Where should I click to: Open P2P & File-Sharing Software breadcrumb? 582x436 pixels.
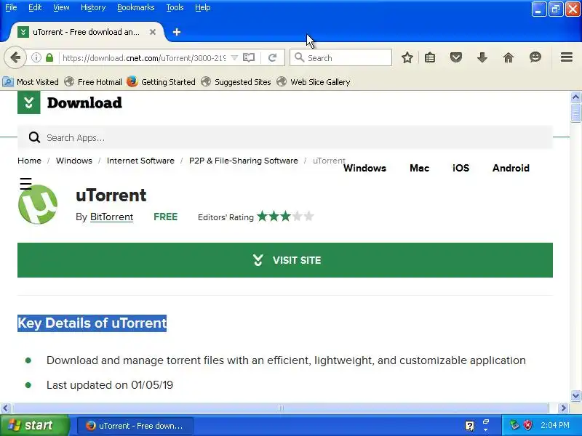tap(244, 161)
